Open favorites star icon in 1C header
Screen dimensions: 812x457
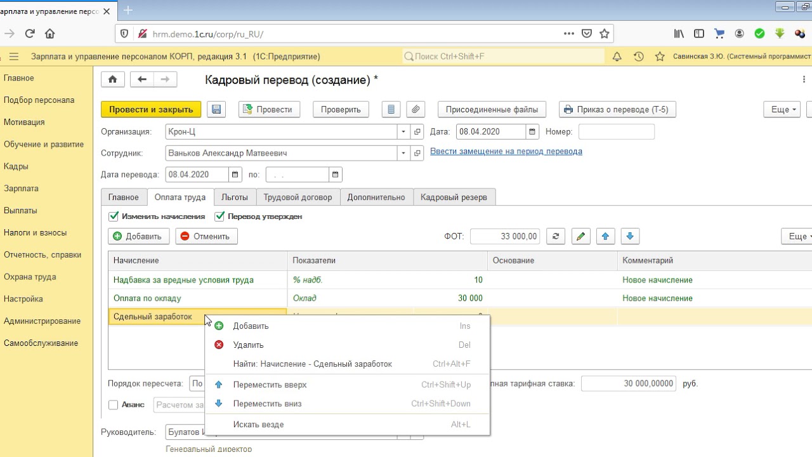(660, 56)
